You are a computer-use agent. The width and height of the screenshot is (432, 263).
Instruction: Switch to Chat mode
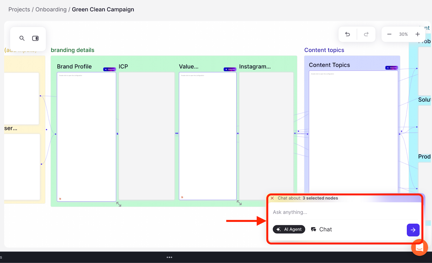(321, 229)
